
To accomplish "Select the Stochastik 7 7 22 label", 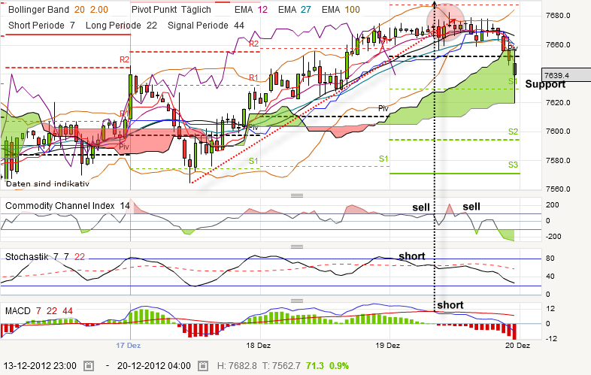I will click(45, 257).
